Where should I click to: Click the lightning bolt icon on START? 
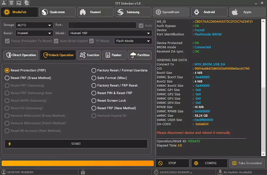(x=10, y=144)
